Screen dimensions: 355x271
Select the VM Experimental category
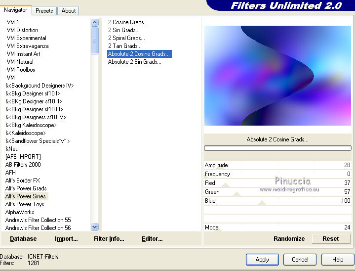point(27,38)
